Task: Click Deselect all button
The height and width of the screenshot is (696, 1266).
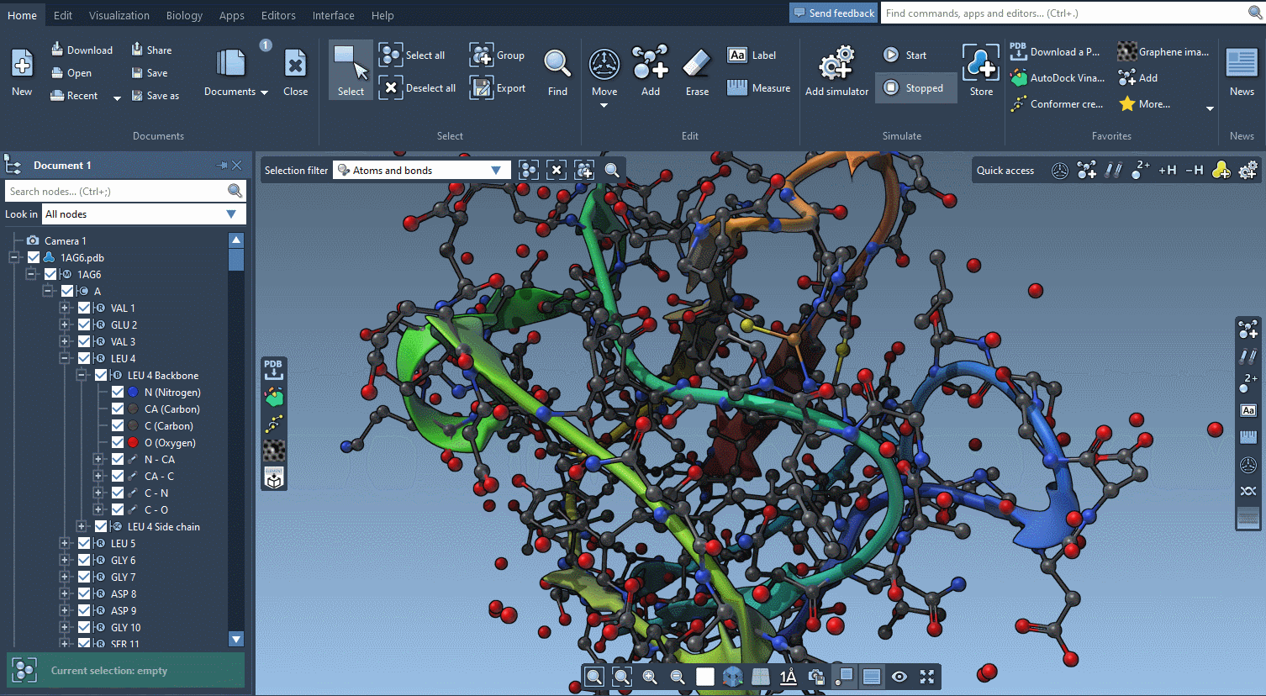Action: (418, 87)
